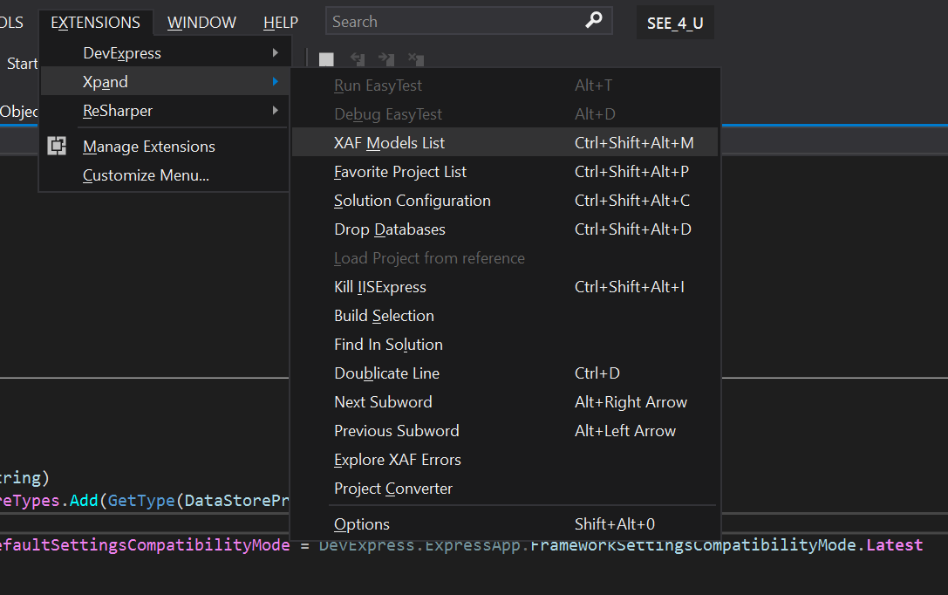Viewport: 948px width, 595px height.
Task: Select Find In Solution
Action: tap(505, 344)
